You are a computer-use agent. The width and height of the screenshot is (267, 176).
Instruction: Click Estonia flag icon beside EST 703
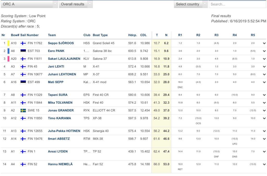click(23, 51)
